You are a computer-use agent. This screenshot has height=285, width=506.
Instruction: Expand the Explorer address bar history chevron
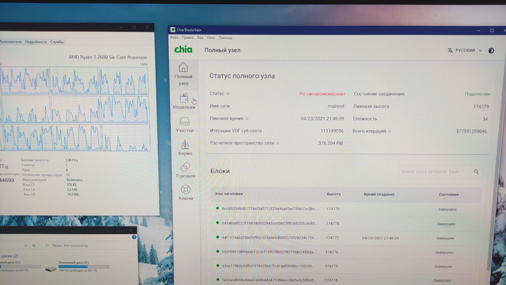[26, 245]
